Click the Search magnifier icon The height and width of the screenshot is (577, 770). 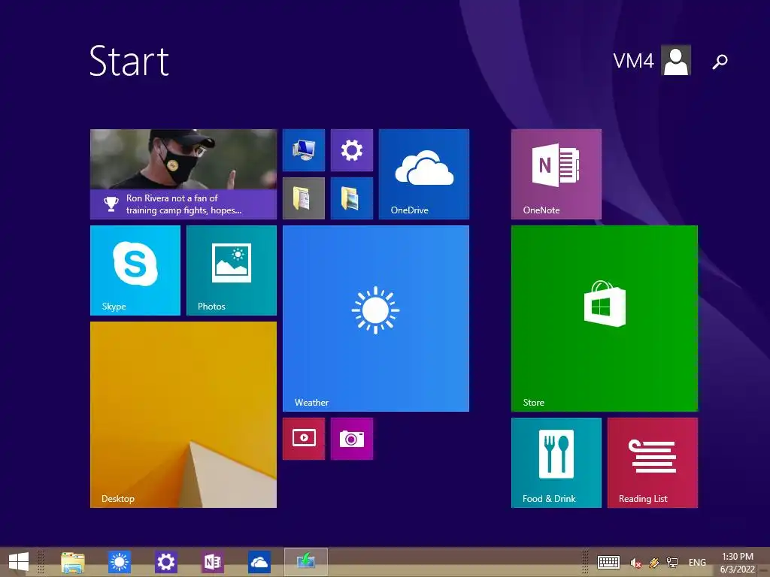tap(720, 62)
